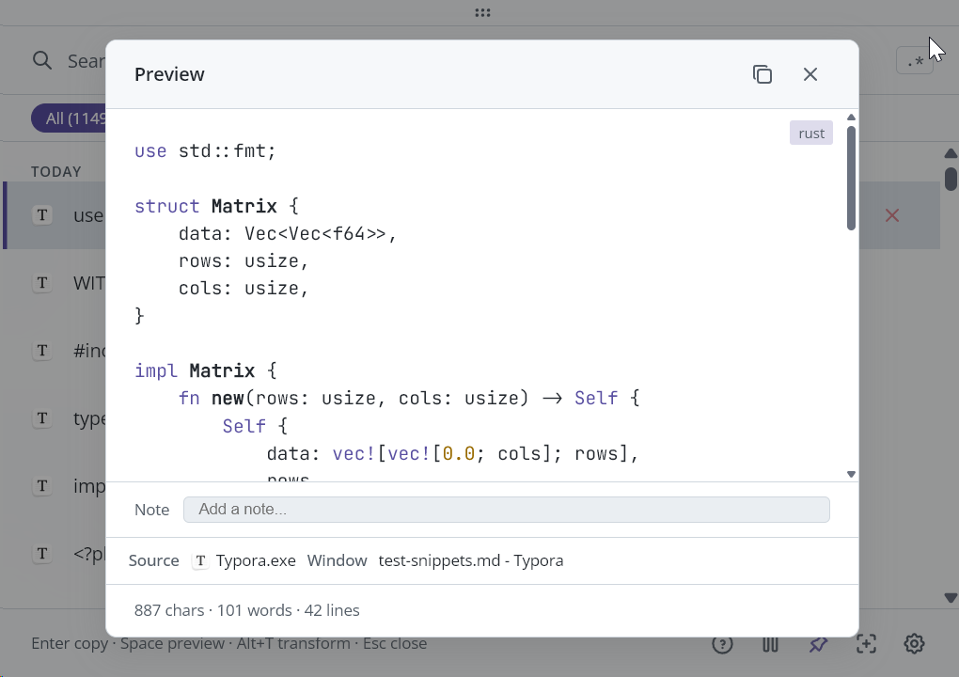This screenshot has width=959, height=677.
Task: Click the T text-type icon on WIT entry
Action: 42,282
